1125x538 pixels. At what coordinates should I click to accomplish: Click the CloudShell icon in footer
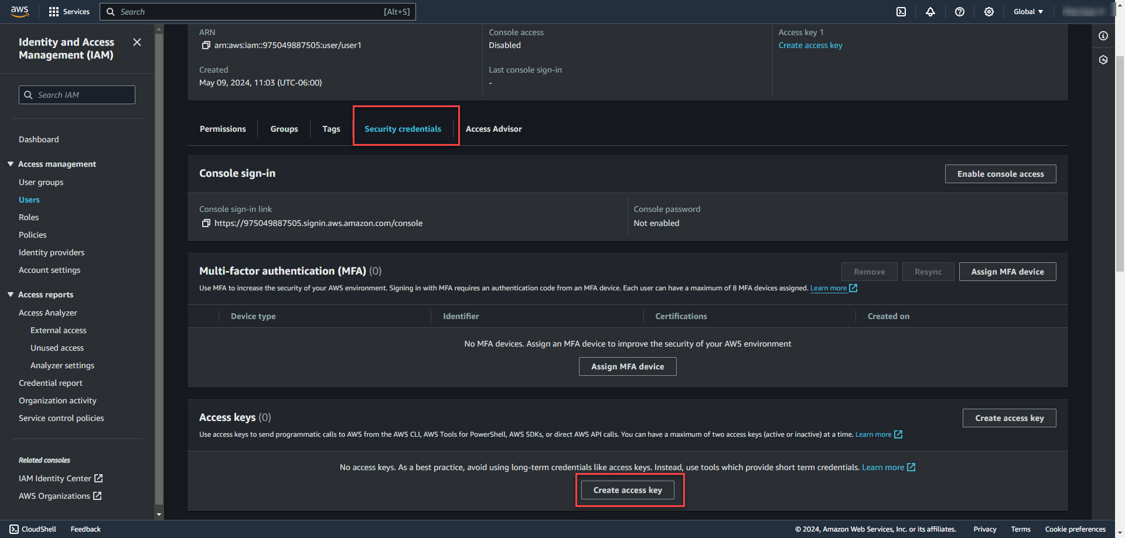click(14, 529)
